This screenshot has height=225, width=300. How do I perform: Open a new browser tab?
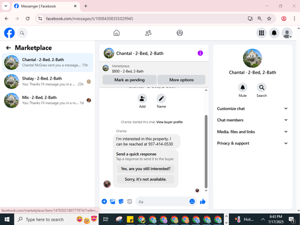click(86, 6)
